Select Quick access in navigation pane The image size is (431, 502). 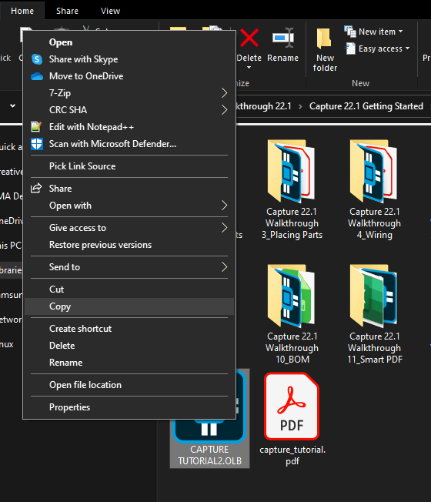(x=11, y=147)
